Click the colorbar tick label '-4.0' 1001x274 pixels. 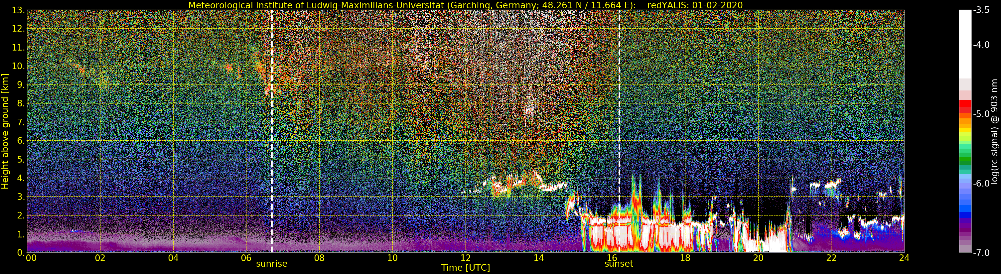coord(981,45)
